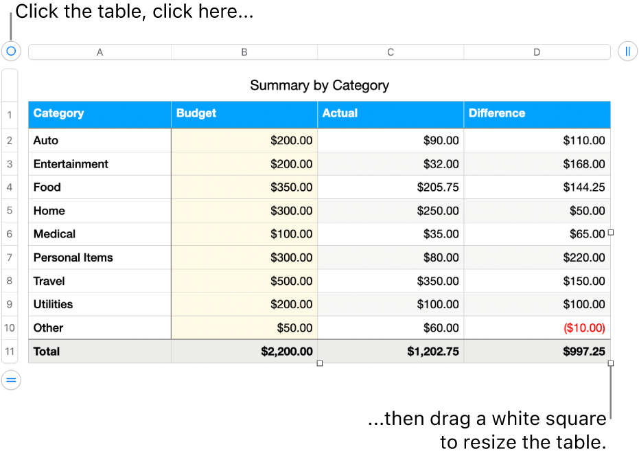This screenshot has width=639, height=460.
Task: Click the white resize square below the Budget column
Action: [x=319, y=365]
